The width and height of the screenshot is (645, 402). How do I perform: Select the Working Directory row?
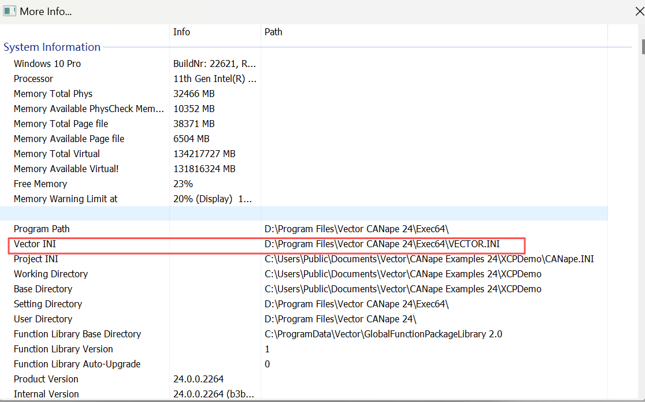51,274
